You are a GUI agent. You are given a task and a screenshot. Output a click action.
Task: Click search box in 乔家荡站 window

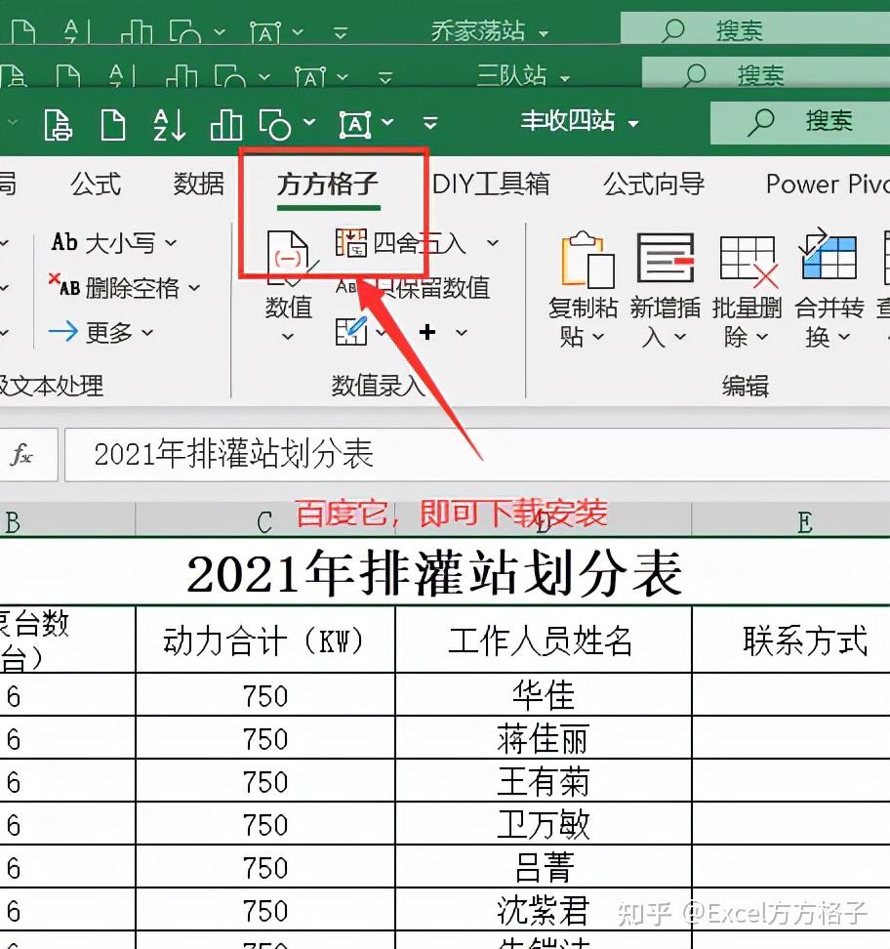[x=755, y=29]
